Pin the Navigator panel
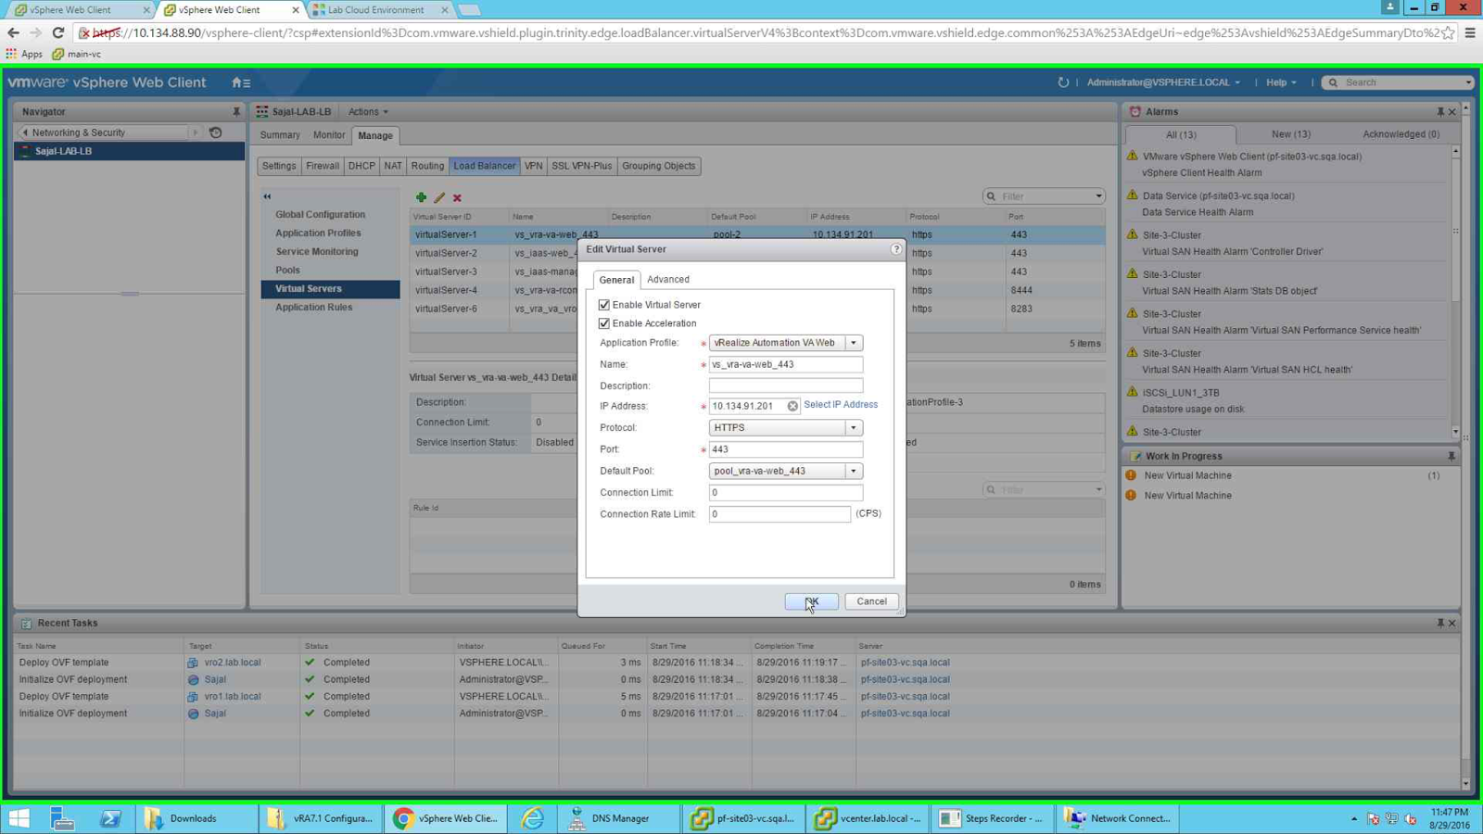This screenshot has height=834, width=1483. 235,111
